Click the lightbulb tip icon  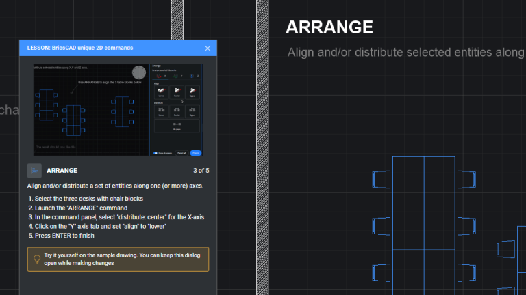pyautogui.click(x=37, y=259)
